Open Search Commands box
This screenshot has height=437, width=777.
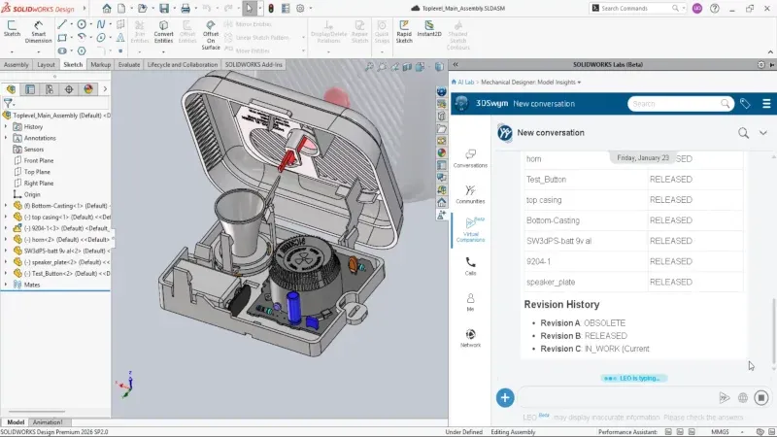pos(638,9)
